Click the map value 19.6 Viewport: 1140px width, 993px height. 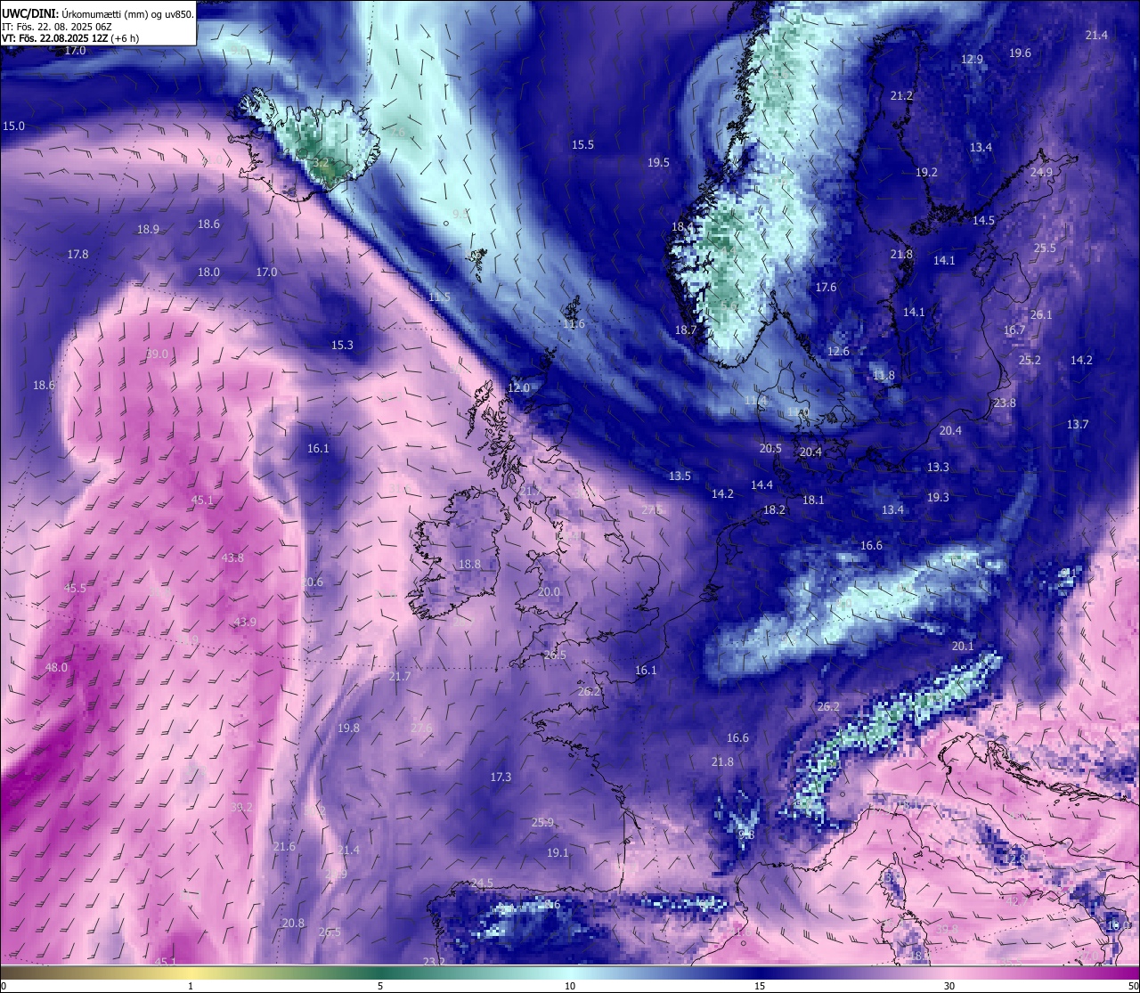click(x=1020, y=53)
